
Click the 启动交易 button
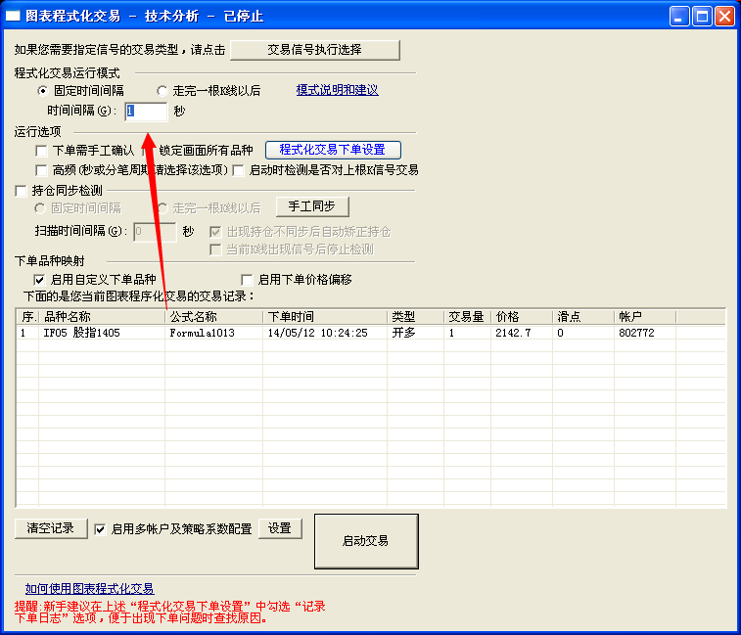(366, 541)
